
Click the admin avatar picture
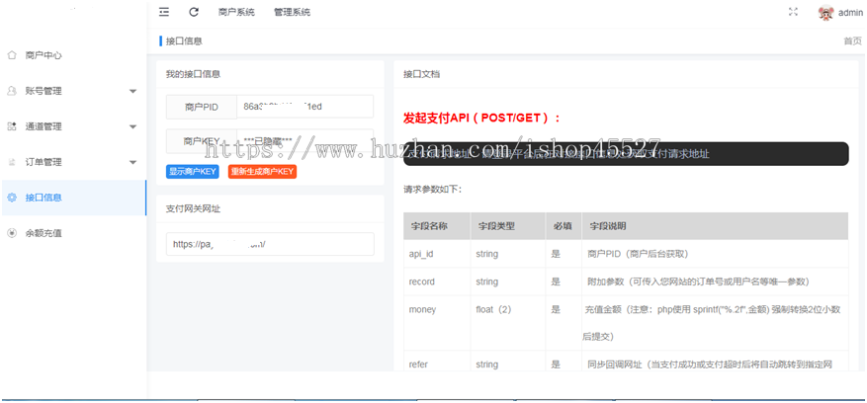point(826,13)
